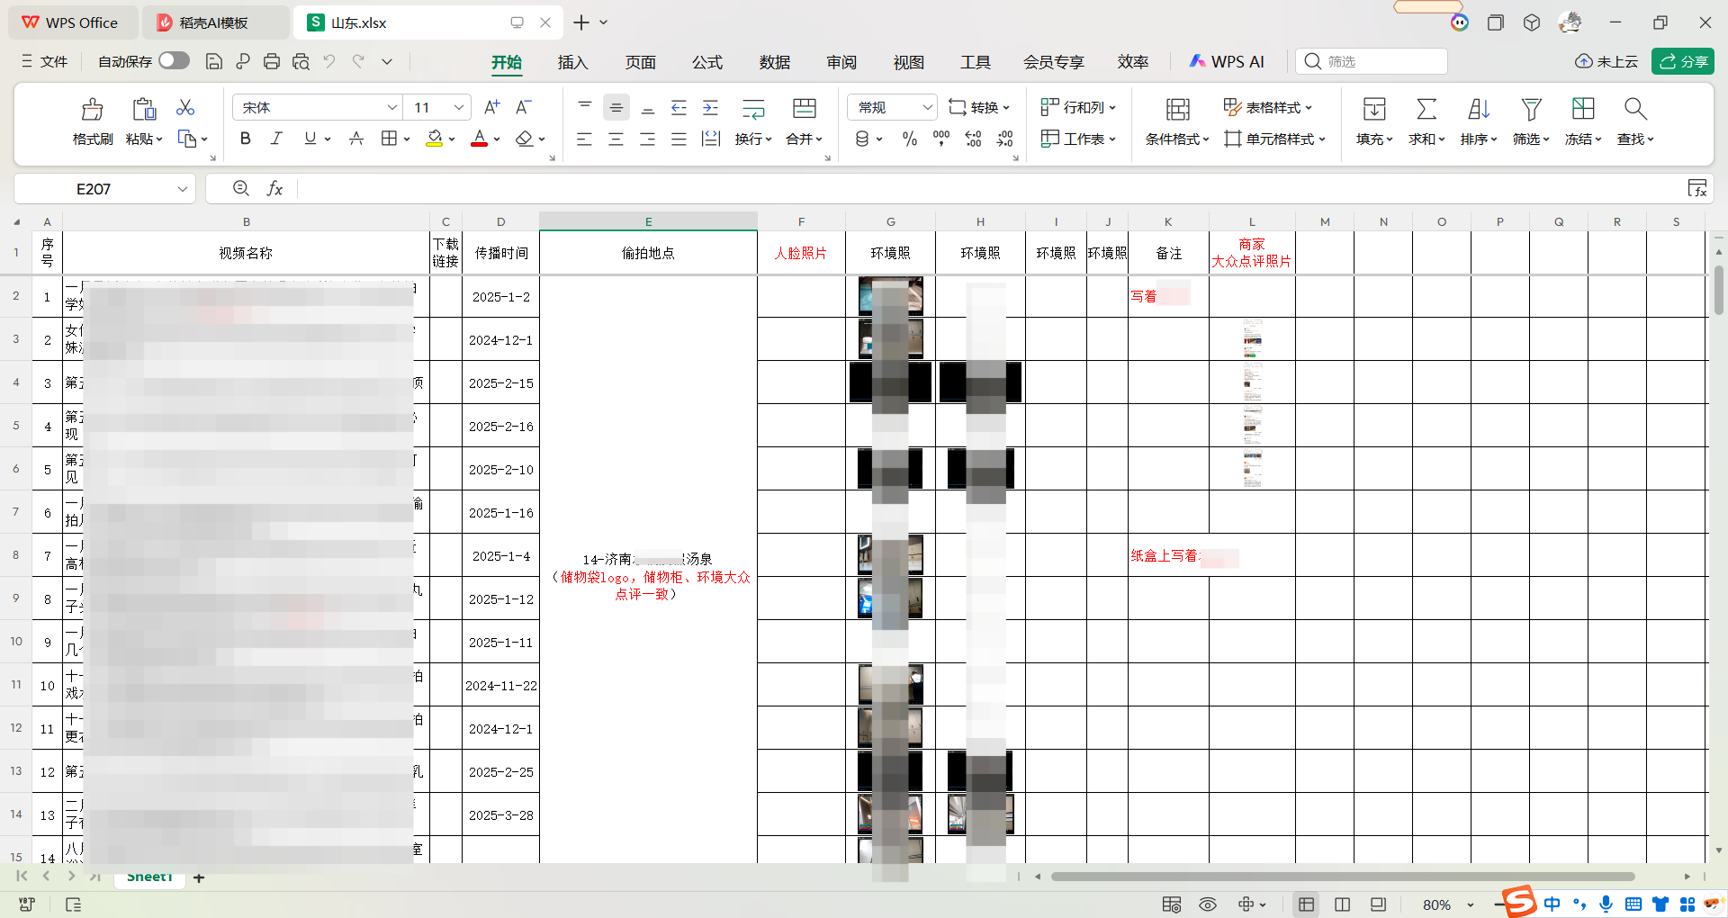Select center horizontal alignment
This screenshot has width=1728, height=918.
pyautogui.click(x=616, y=139)
